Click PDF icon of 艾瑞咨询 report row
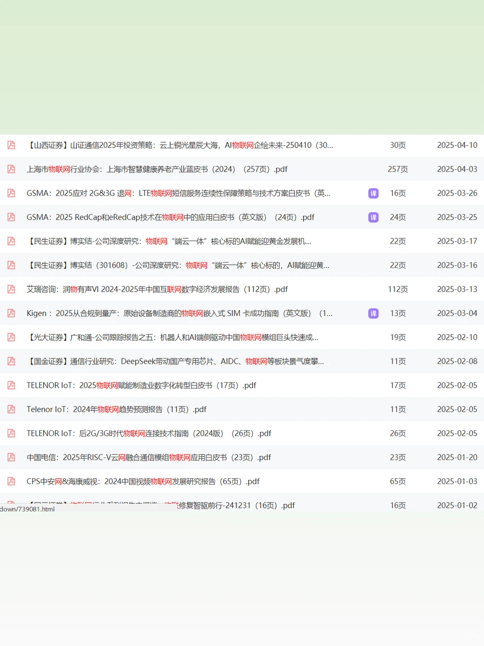This screenshot has width=484, height=646. (11, 289)
